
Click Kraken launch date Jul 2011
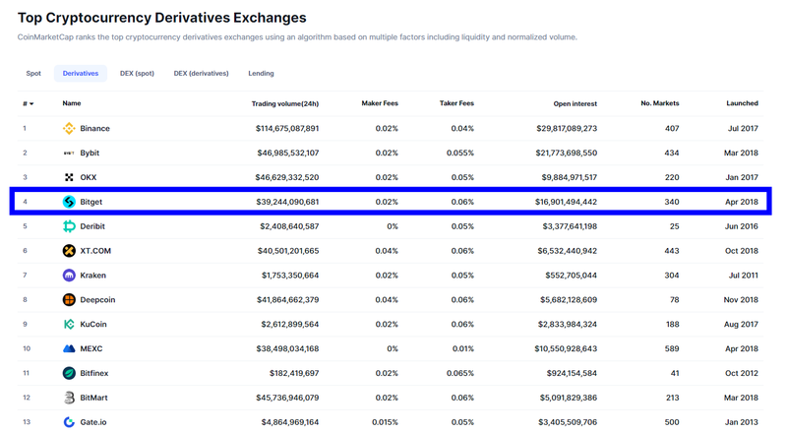coord(744,276)
